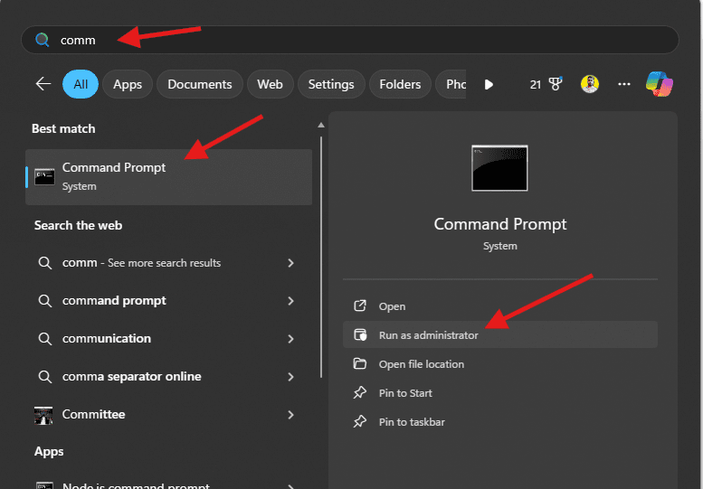Screen dimensions: 703x489
Task: Switch to the Documents filter tab
Action: [199, 84]
